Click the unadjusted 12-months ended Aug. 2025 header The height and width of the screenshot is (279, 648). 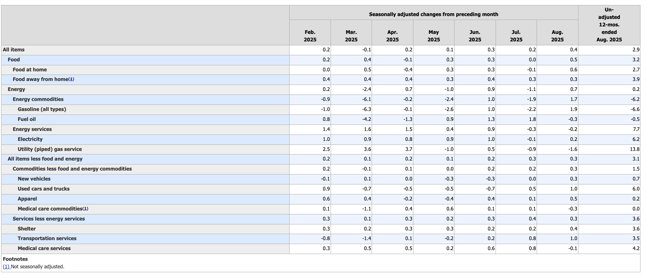(x=609, y=25)
